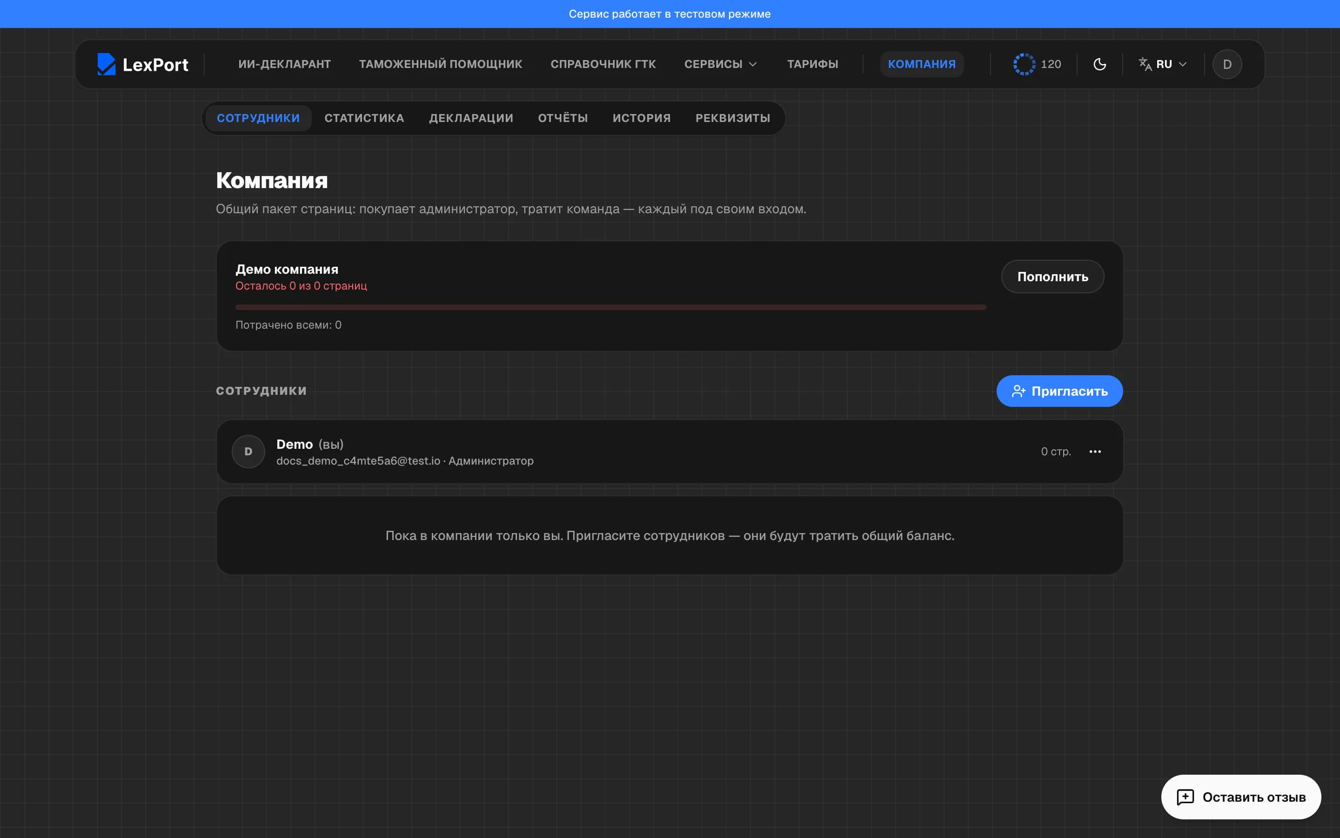This screenshot has height=838, width=1340.
Task: Click the pages remaining progress bar
Action: [610, 307]
